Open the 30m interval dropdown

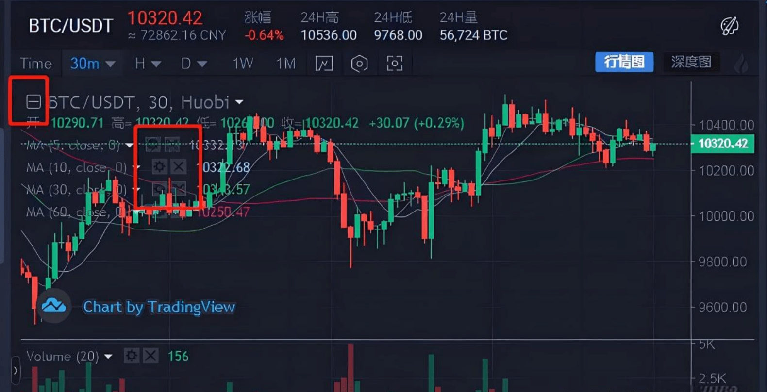(92, 64)
